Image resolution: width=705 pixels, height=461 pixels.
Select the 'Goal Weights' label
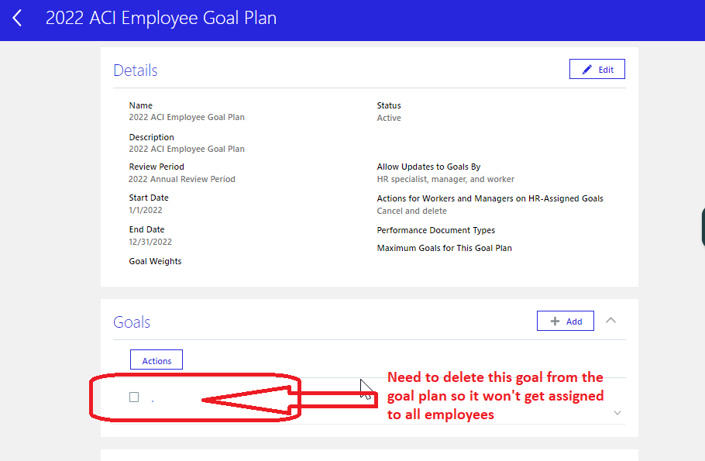point(155,261)
